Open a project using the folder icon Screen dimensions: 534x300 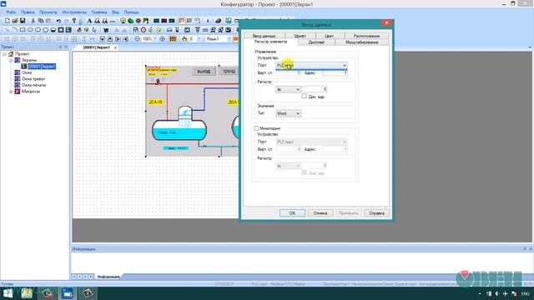click(x=15, y=21)
